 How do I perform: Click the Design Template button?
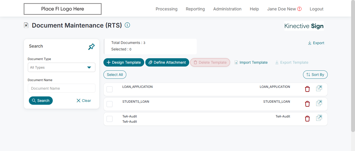[x=124, y=62]
